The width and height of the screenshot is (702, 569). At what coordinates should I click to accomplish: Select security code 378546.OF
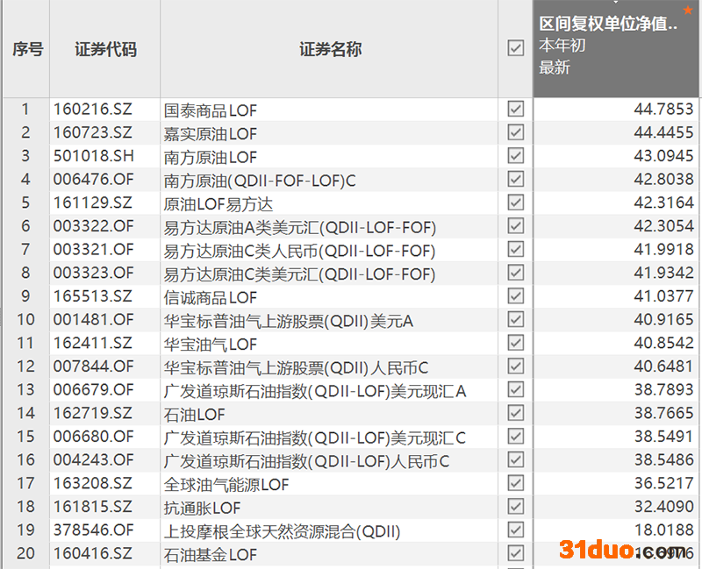click(x=94, y=530)
